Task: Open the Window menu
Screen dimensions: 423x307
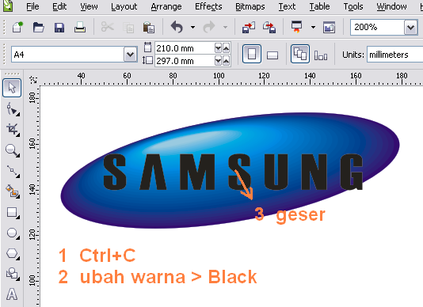Action: [x=391, y=6]
